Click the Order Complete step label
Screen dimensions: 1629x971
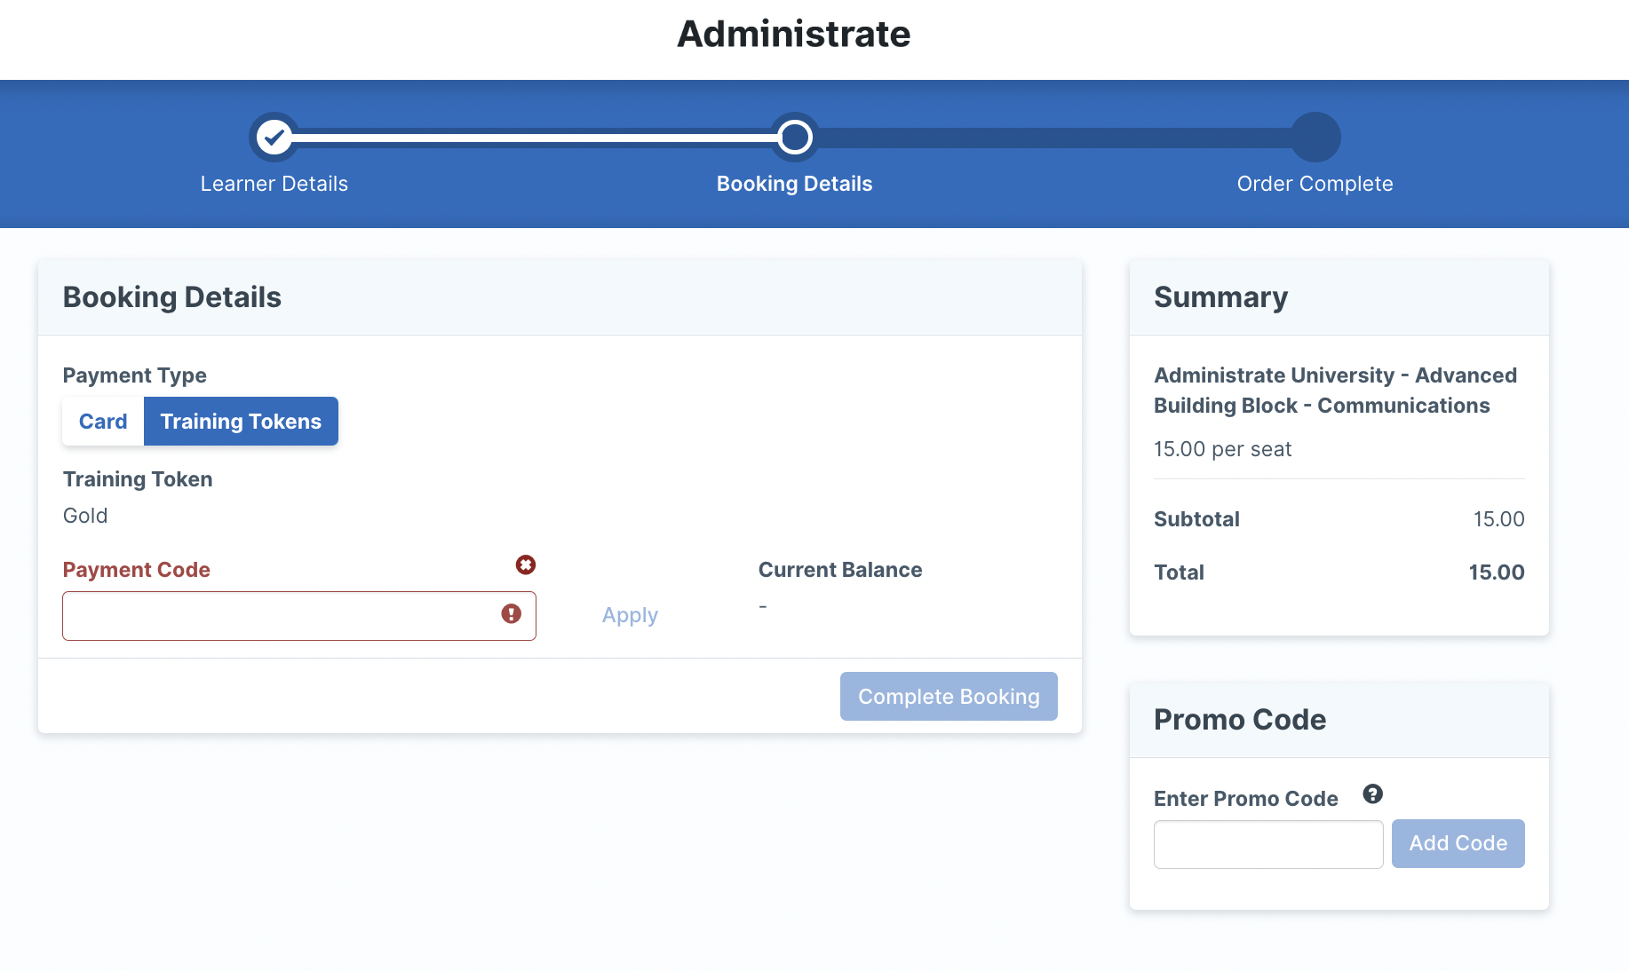[1315, 184]
